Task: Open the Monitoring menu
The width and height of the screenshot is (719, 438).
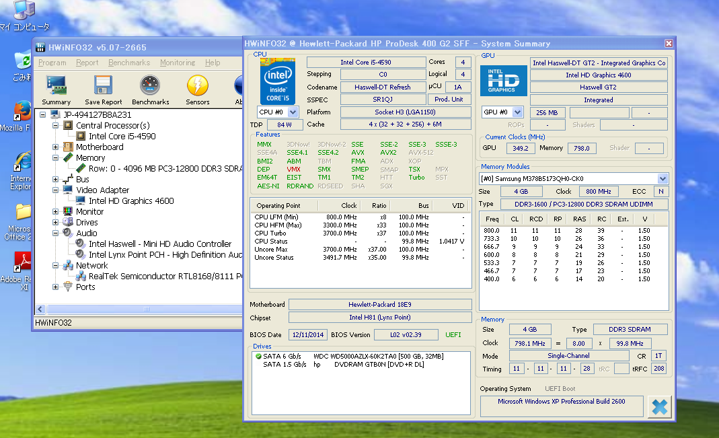Action: [x=178, y=63]
